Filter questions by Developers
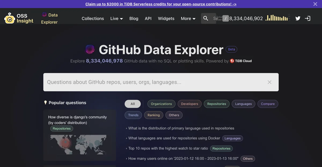The width and height of the screenshot is (322, 167). [x=189, y=104]
